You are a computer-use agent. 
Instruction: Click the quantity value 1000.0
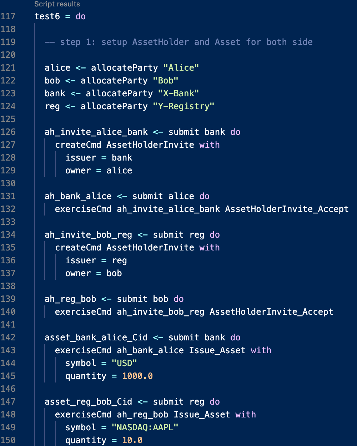point(137,376)
